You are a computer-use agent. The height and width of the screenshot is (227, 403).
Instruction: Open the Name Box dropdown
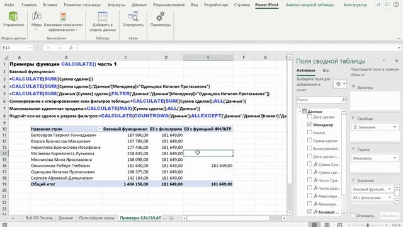pyautogui.click(x=30, y=48)
